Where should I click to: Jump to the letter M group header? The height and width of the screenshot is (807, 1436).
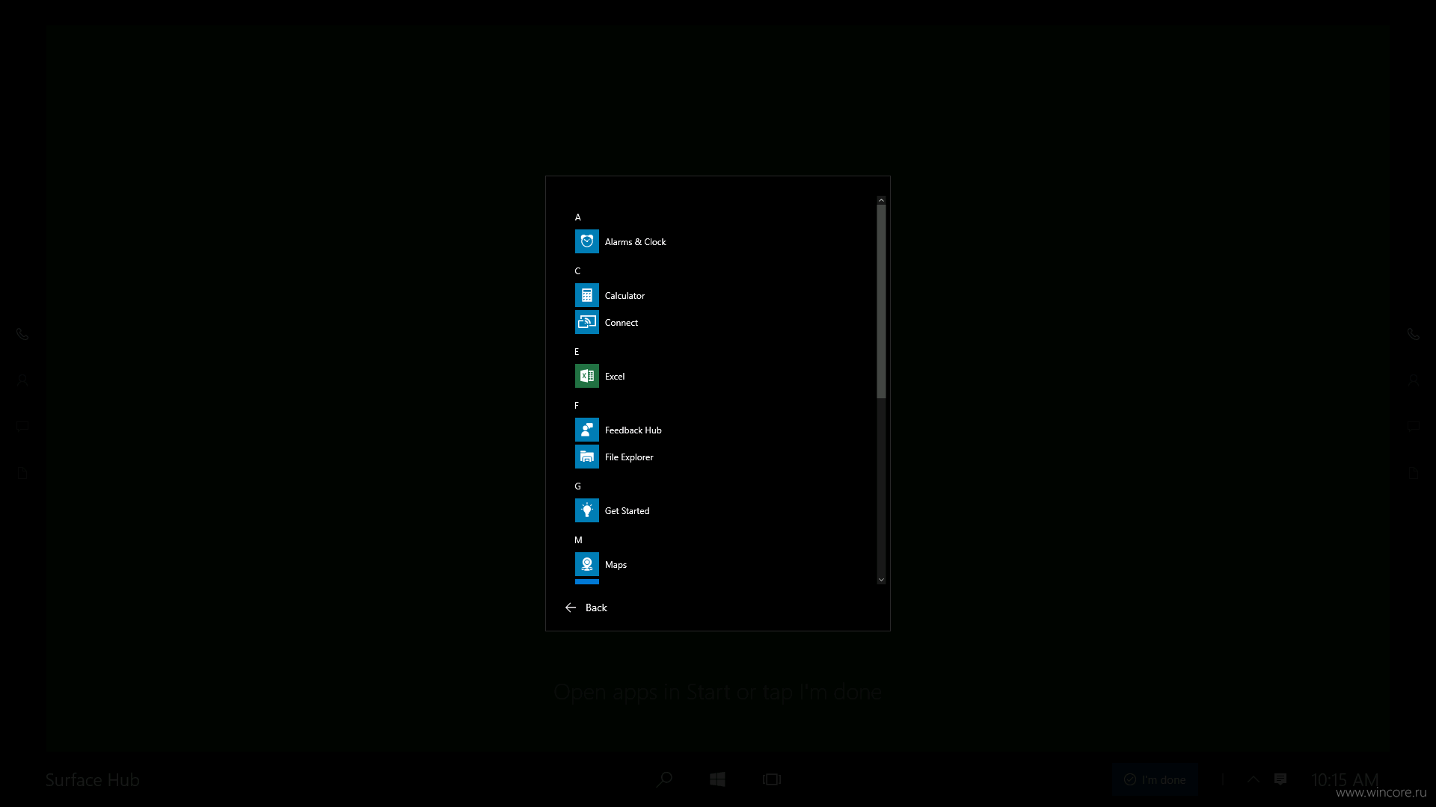pyautogui.click(x=578, y=540)
